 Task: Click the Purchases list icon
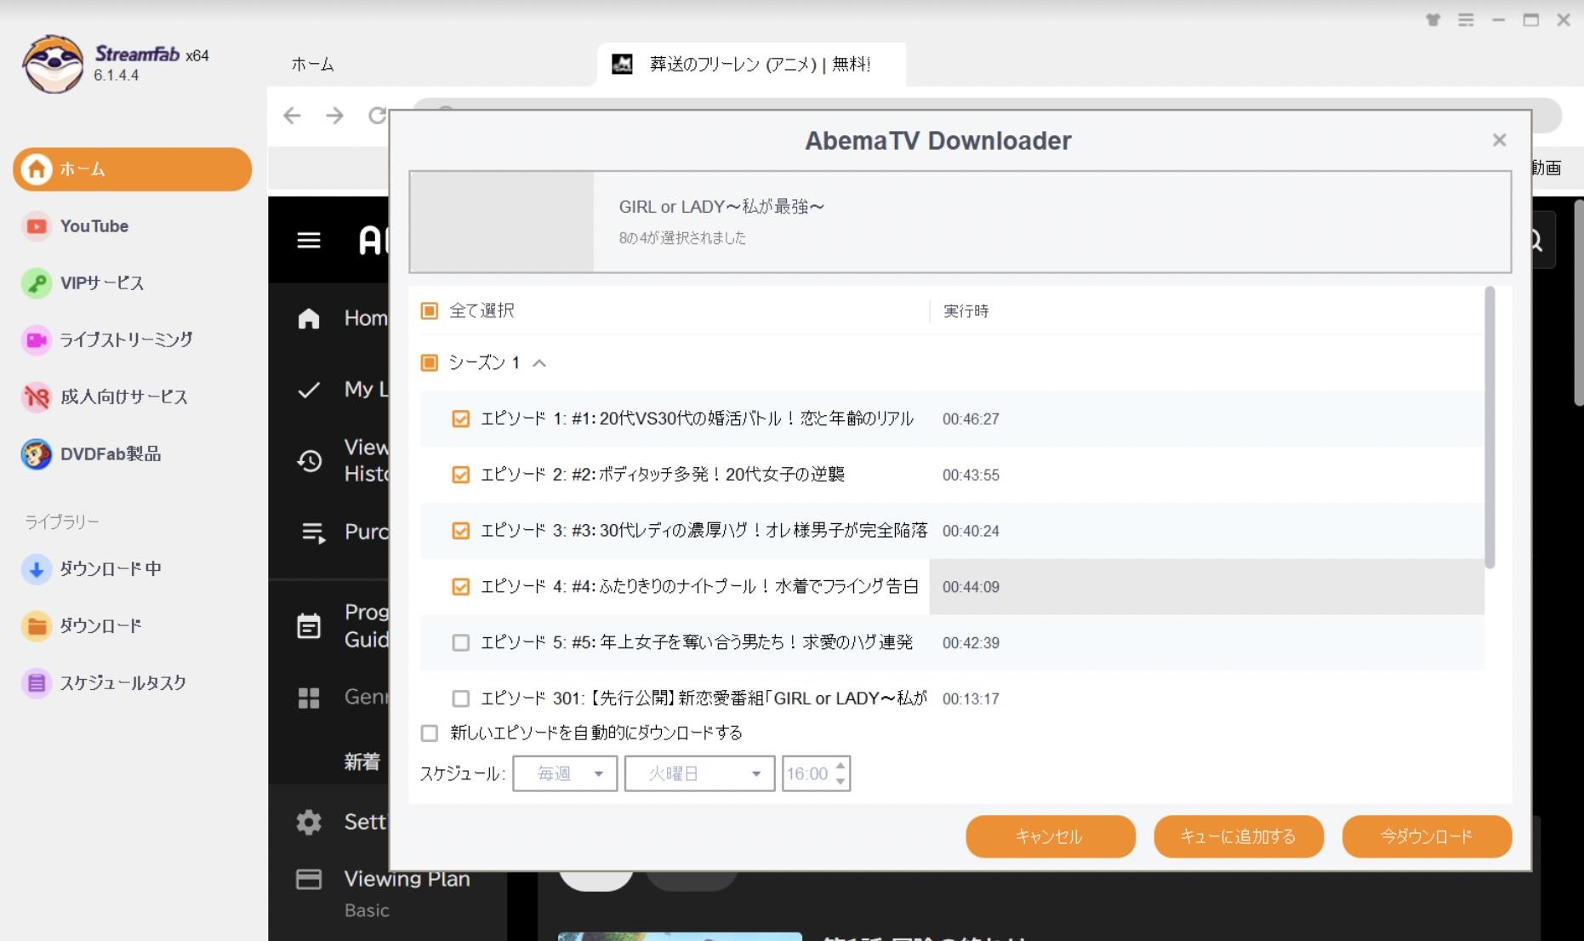[313, 533]
